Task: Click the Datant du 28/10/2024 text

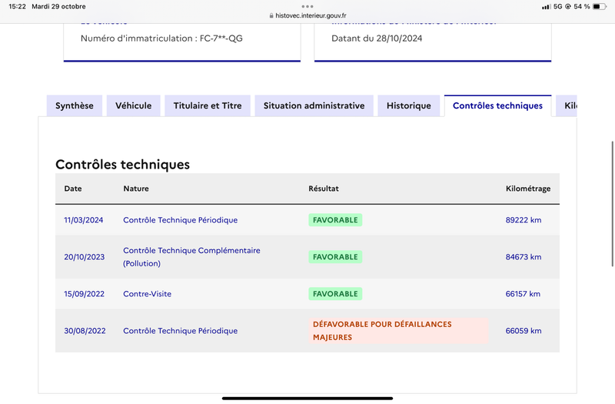Action: [377, 38]
